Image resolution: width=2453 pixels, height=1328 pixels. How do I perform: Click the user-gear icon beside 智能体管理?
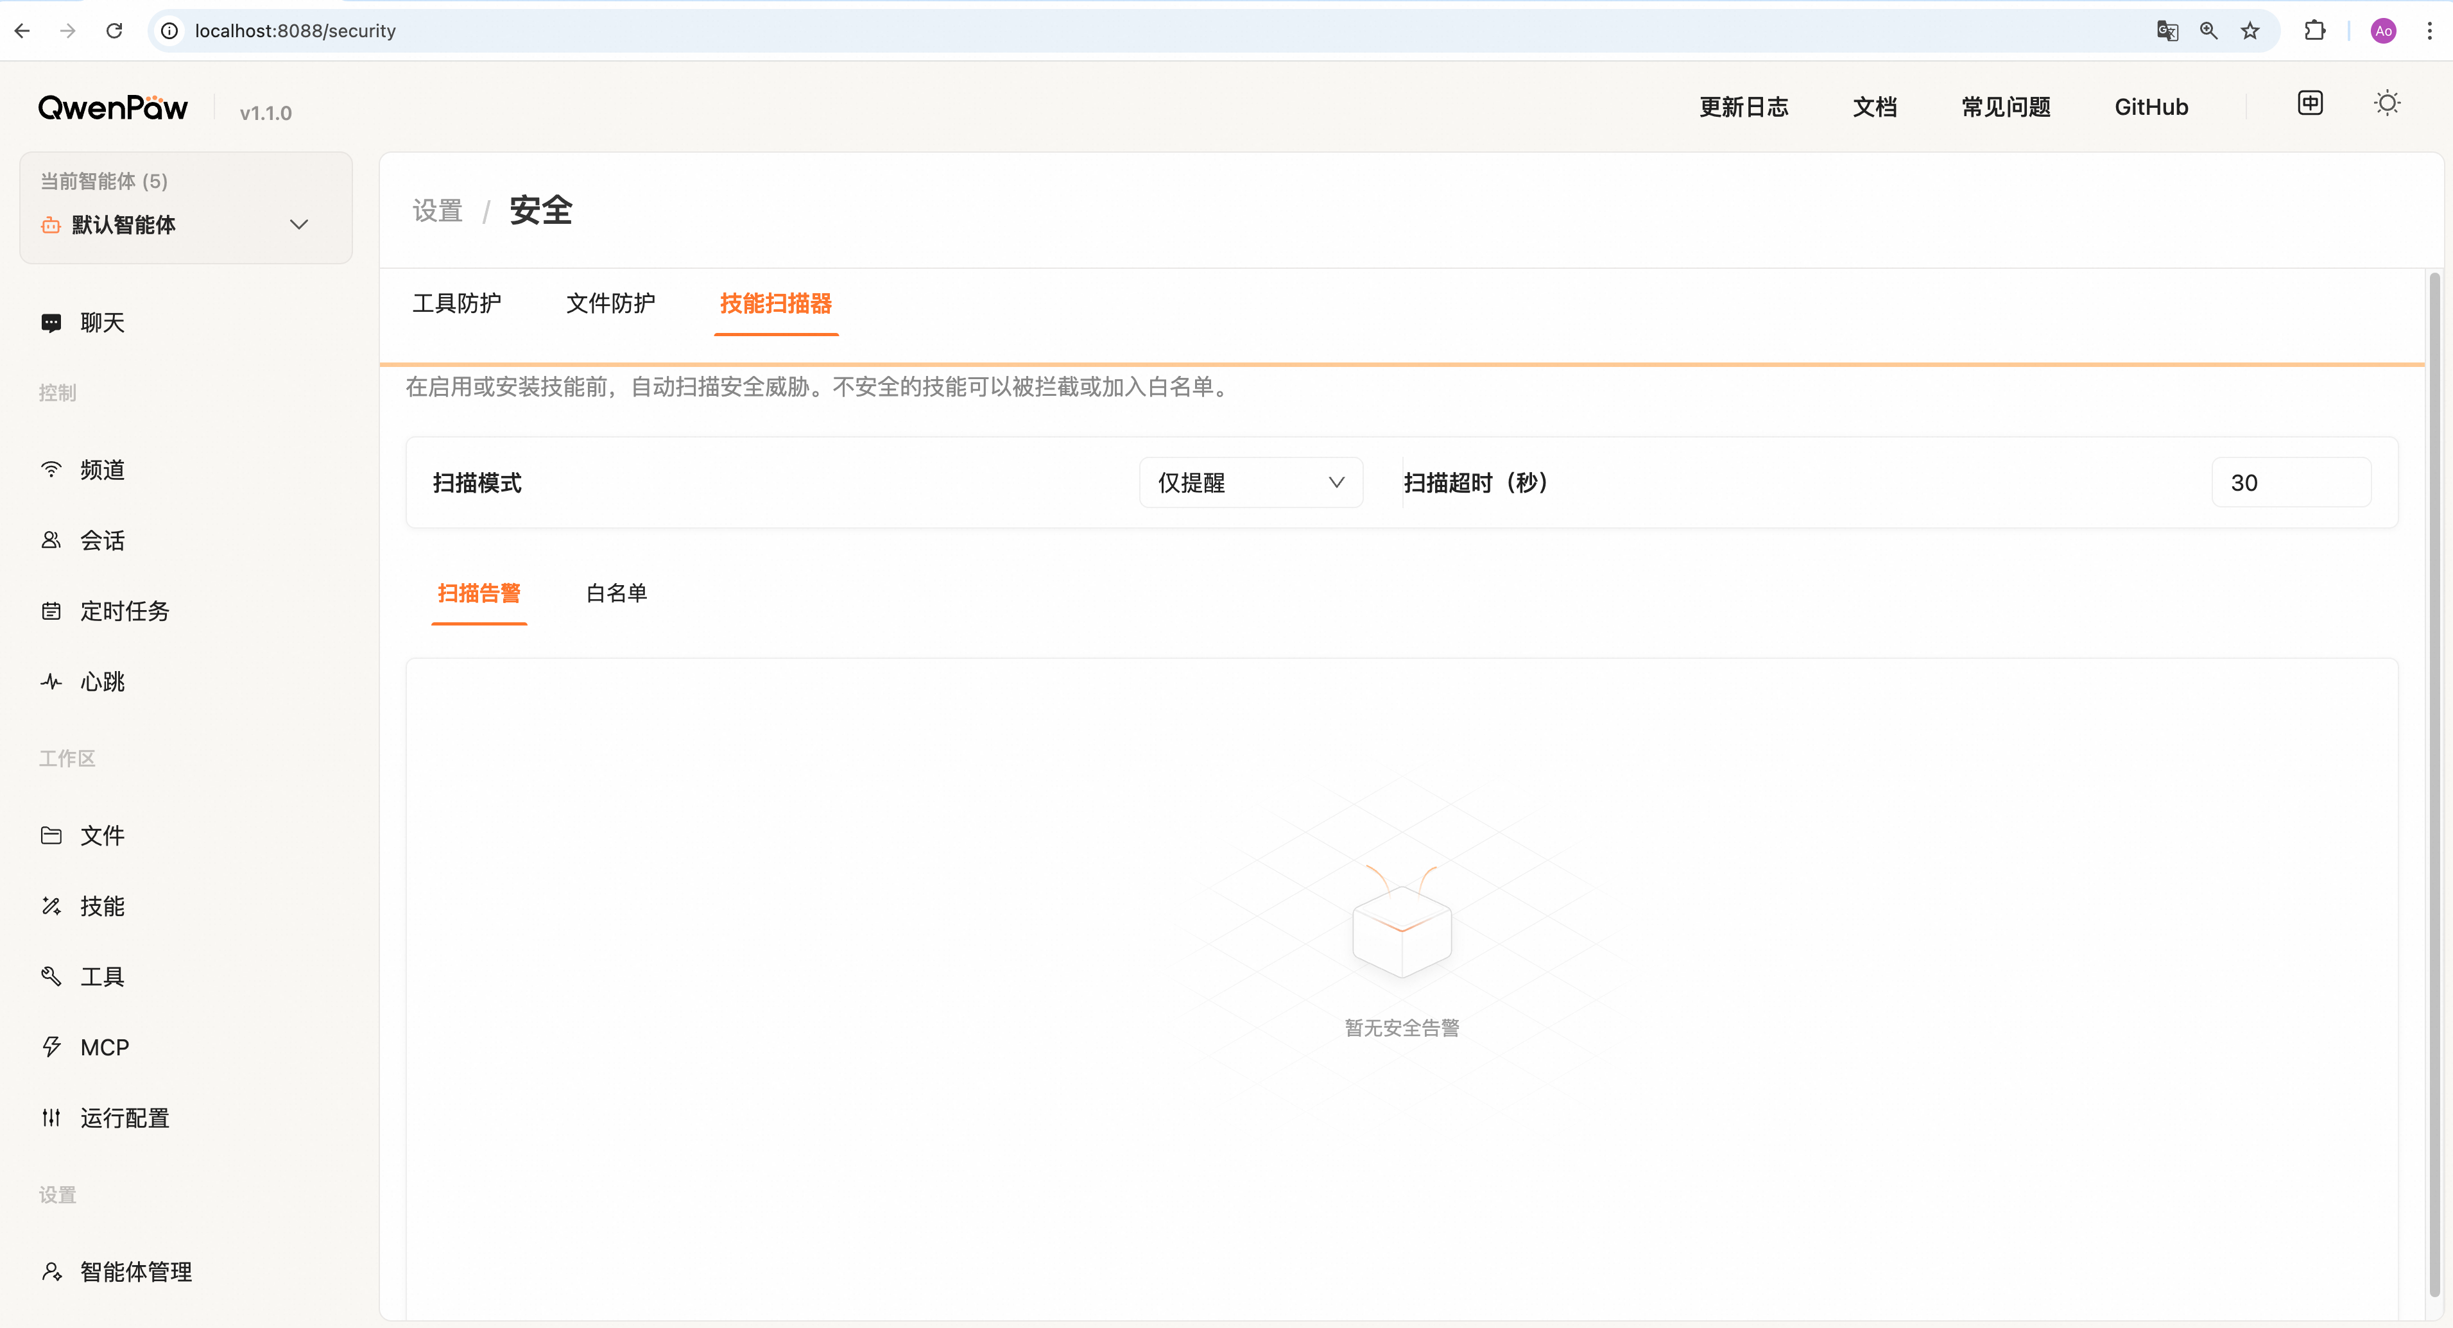(51, 1271)
